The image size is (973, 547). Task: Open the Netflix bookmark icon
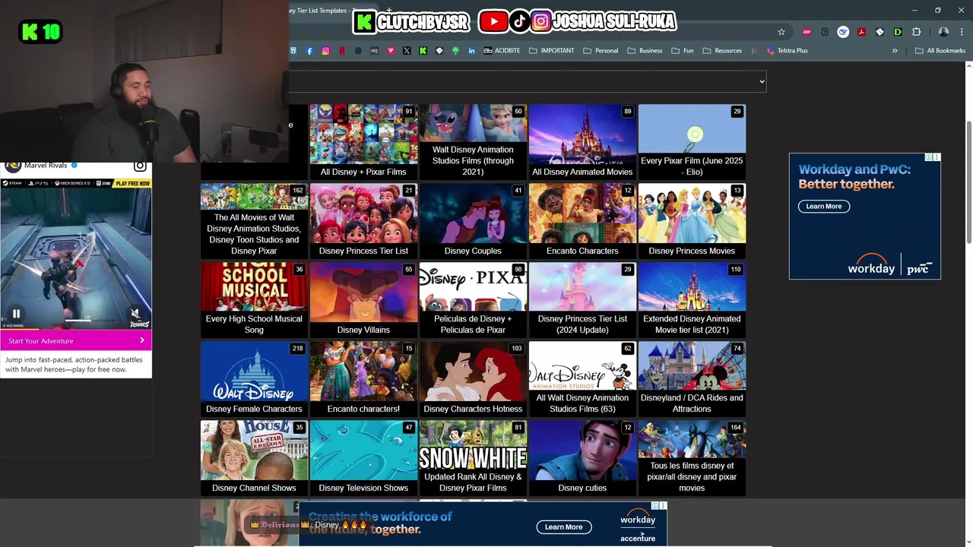[342, 51]
